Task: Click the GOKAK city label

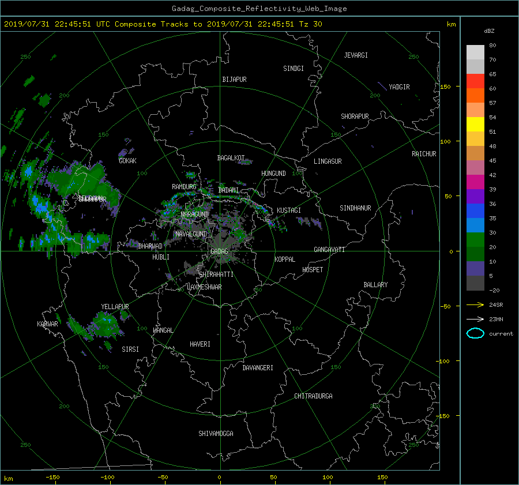Action: click(127, 161)
